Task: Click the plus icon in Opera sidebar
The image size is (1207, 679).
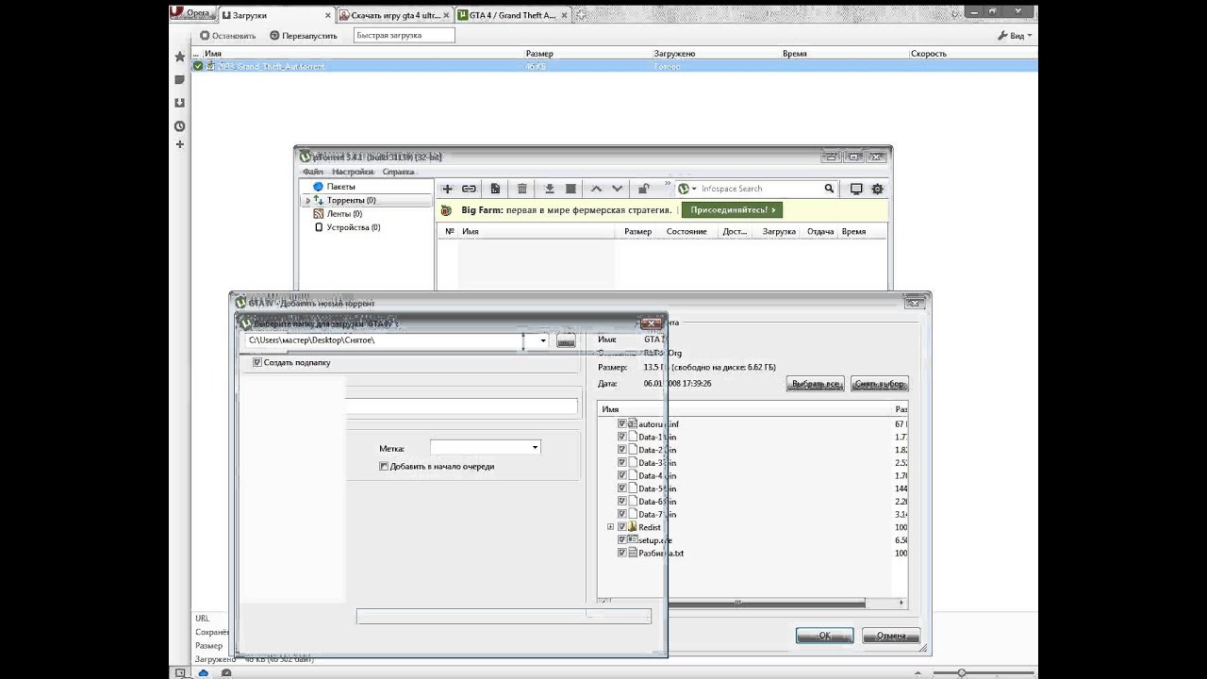Action: (179, 144)
